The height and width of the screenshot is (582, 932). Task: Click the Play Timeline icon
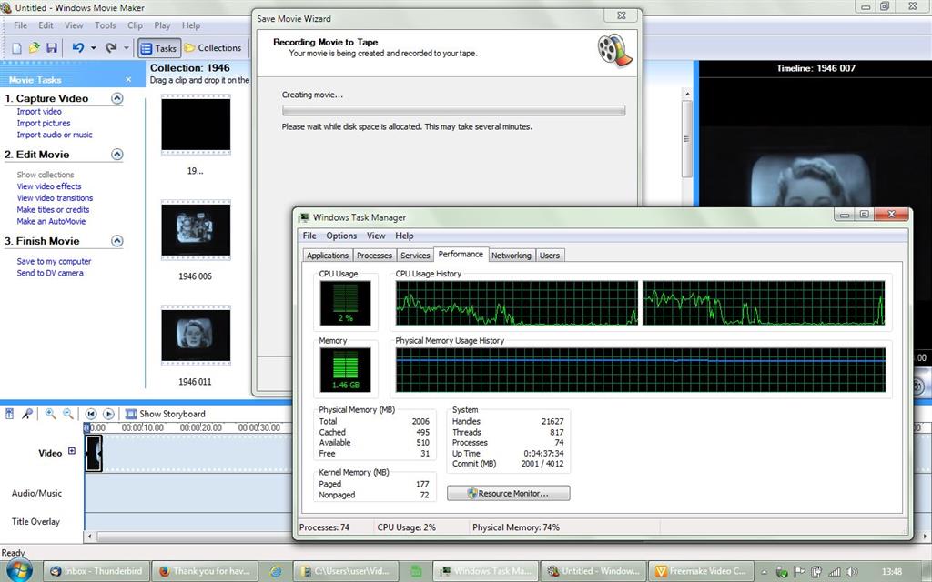click(109, 414)
